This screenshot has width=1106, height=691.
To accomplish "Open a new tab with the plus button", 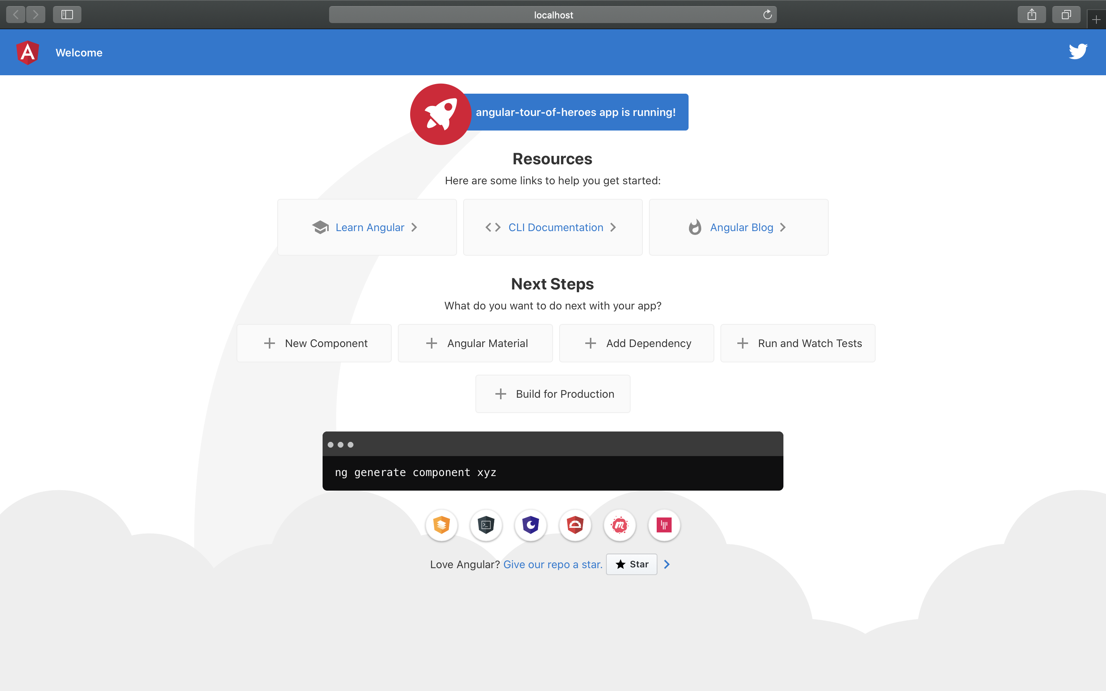I will pyautogui.click(x=1096, y=20).
